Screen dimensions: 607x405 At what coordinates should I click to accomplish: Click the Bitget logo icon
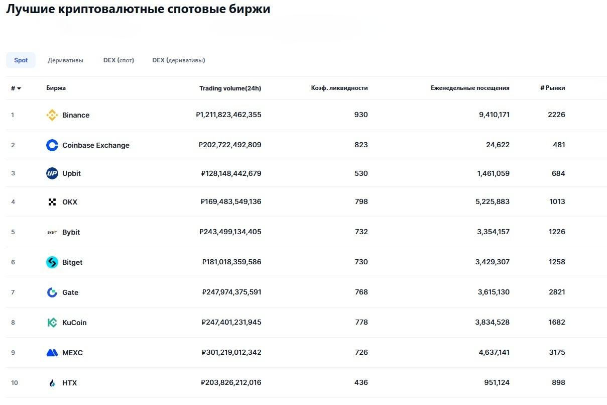pyautogui.click(x=52, y=262)
